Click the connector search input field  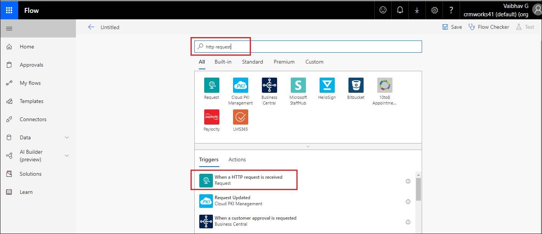coord(308,47)
